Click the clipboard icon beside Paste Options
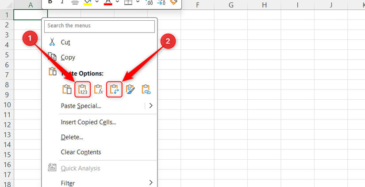Viewport: 365px width, 187px height. coord(52,71)
